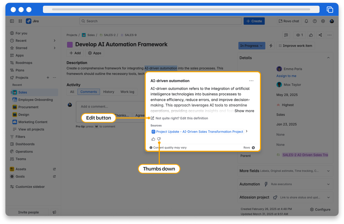Click Not quite right? Edit this definition
This screenshot has width=344, height=224.
[x=182, y=118]
